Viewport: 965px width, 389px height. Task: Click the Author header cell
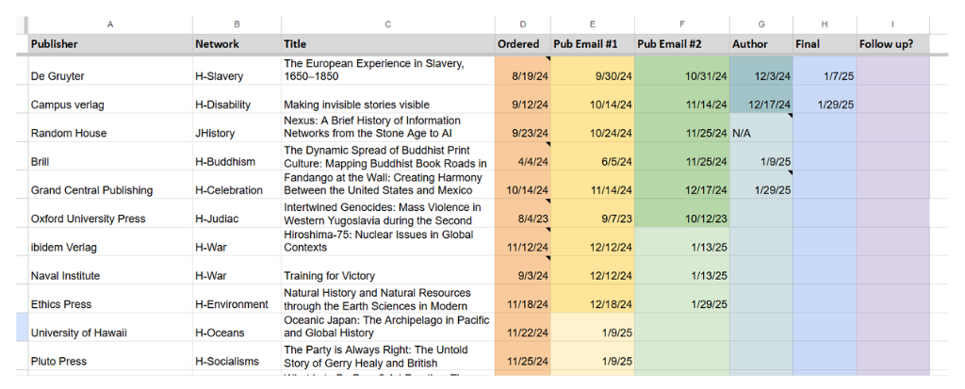[761, 43]
